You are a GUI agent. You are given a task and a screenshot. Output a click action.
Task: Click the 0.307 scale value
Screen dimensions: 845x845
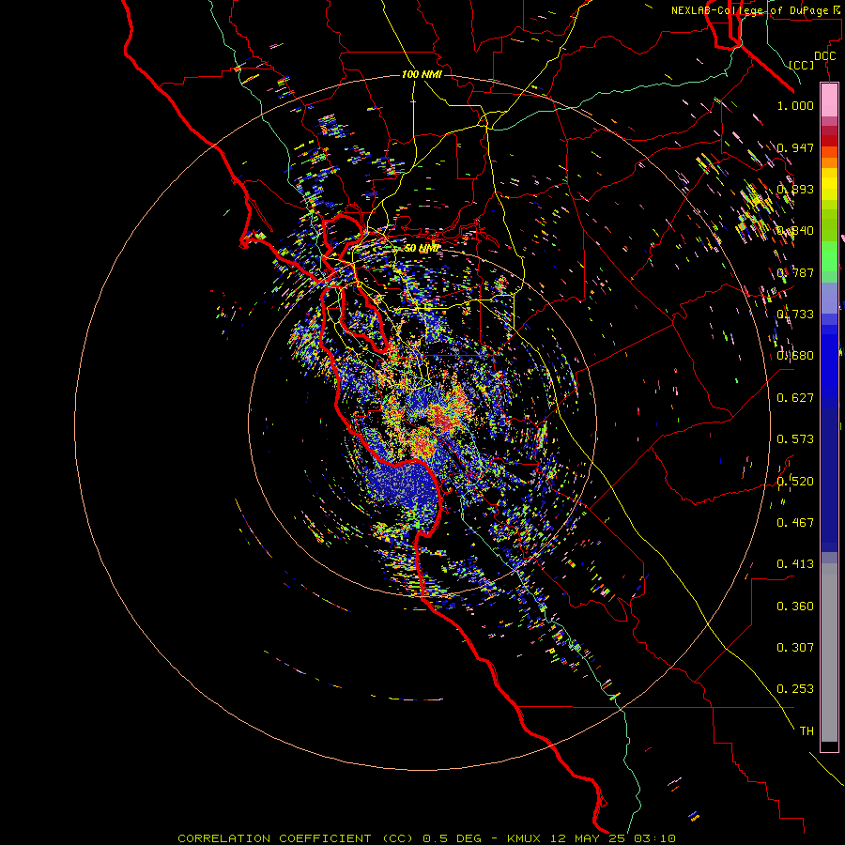[795, 648]
